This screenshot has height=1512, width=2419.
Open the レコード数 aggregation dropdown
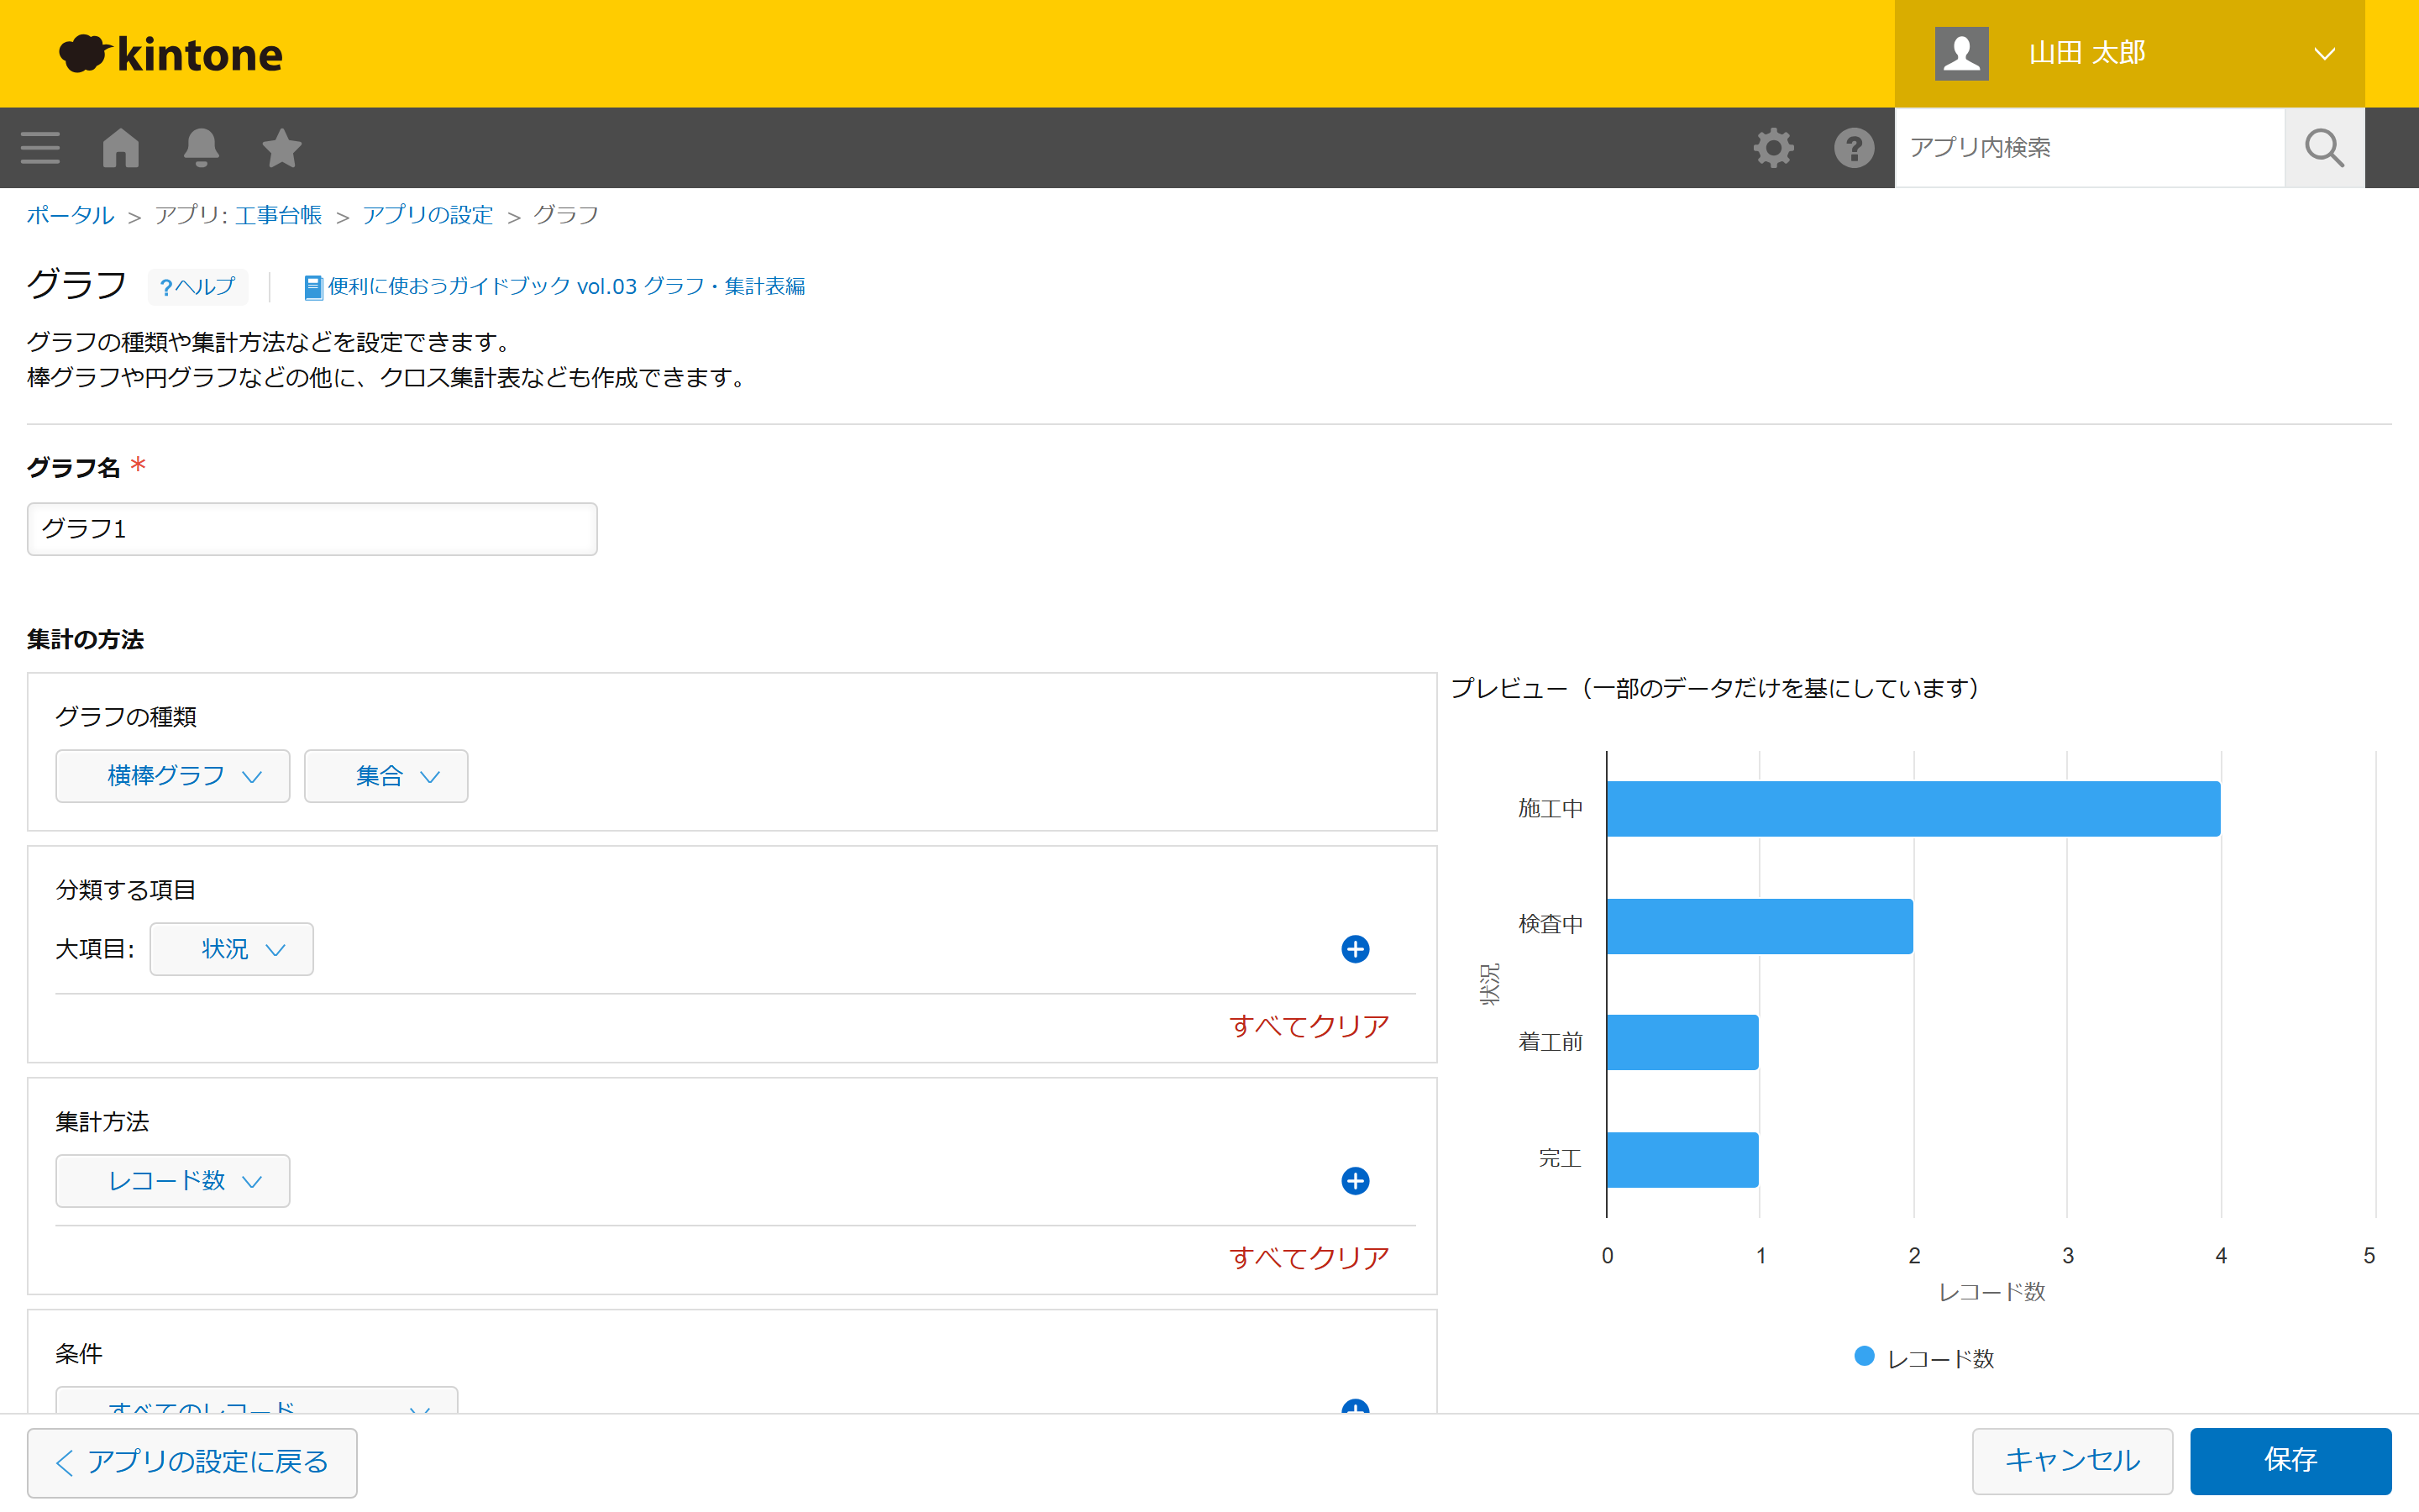click(173, 1181)
